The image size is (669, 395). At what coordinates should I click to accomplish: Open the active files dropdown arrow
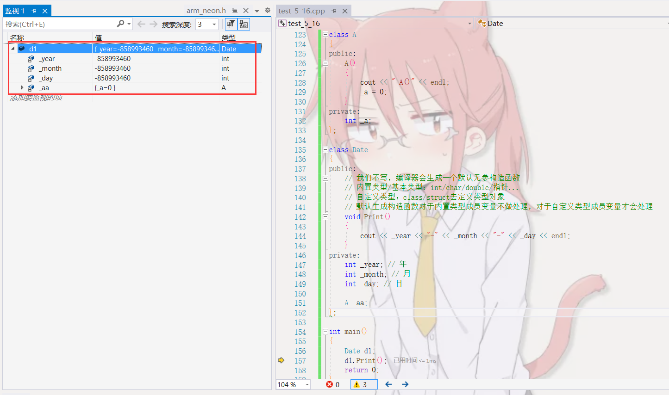point(257,11)
